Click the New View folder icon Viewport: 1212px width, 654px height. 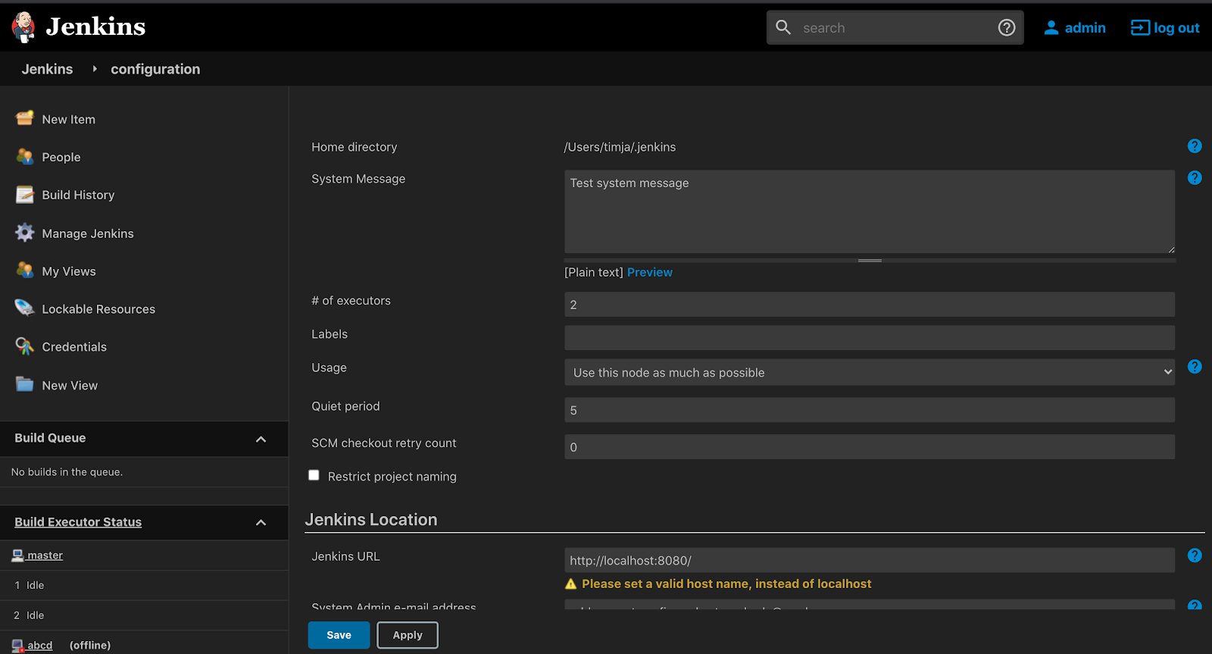pyautogui.click(x=25, y=384)
